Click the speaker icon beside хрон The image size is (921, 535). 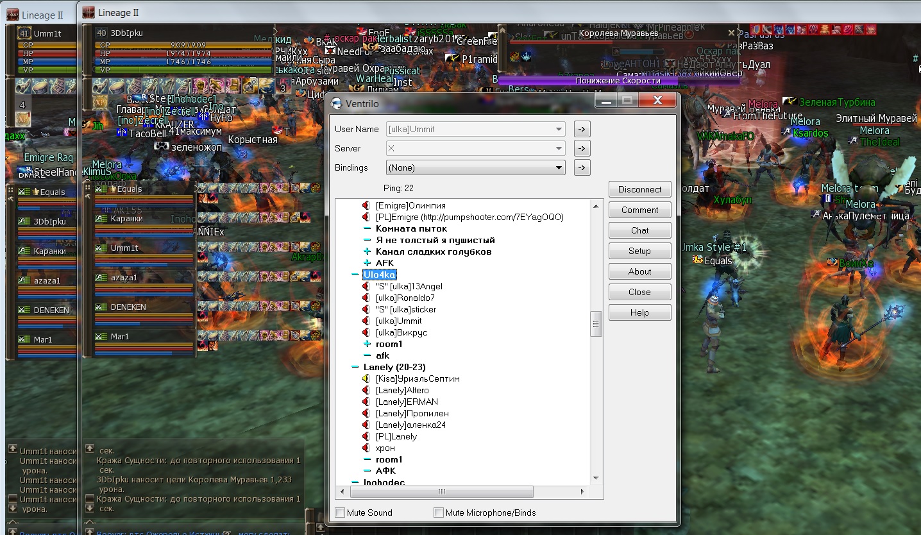pyautogui.click(x=366, y=448)
